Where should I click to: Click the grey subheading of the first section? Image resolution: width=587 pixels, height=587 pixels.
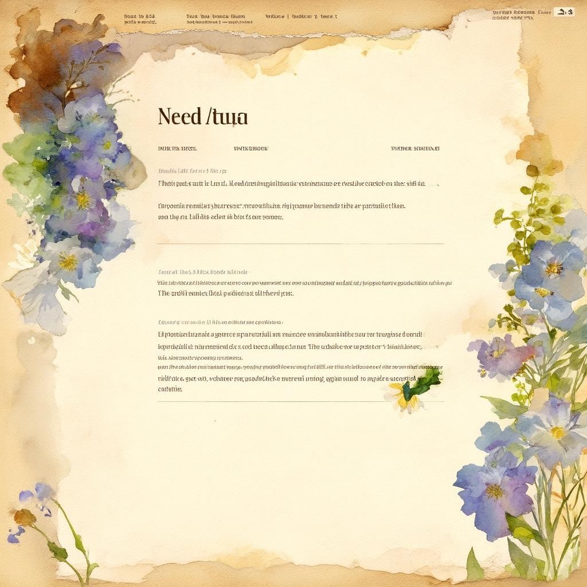[192, 171]
